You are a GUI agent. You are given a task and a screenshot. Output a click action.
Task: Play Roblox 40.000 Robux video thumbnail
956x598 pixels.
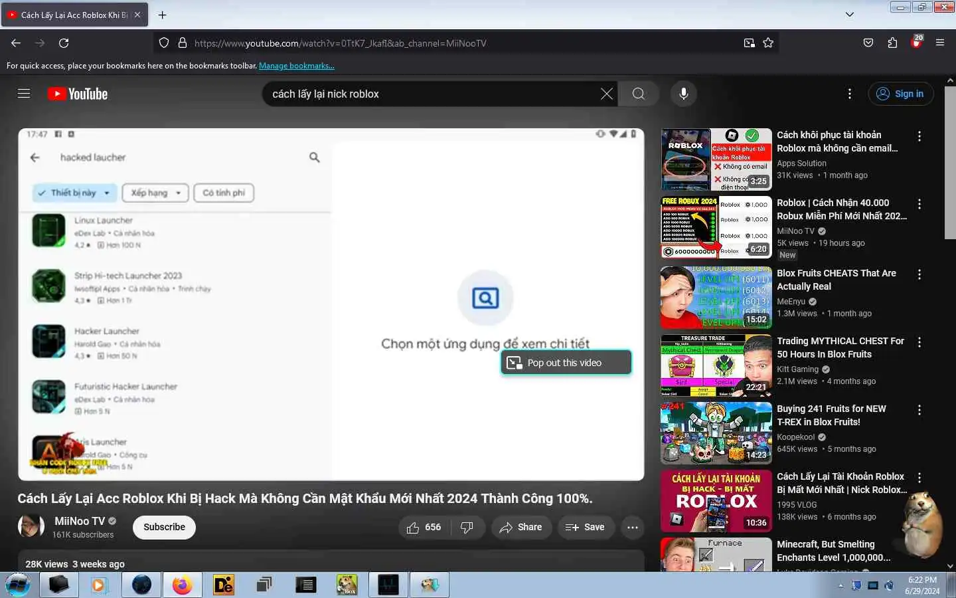pos(716,227)
